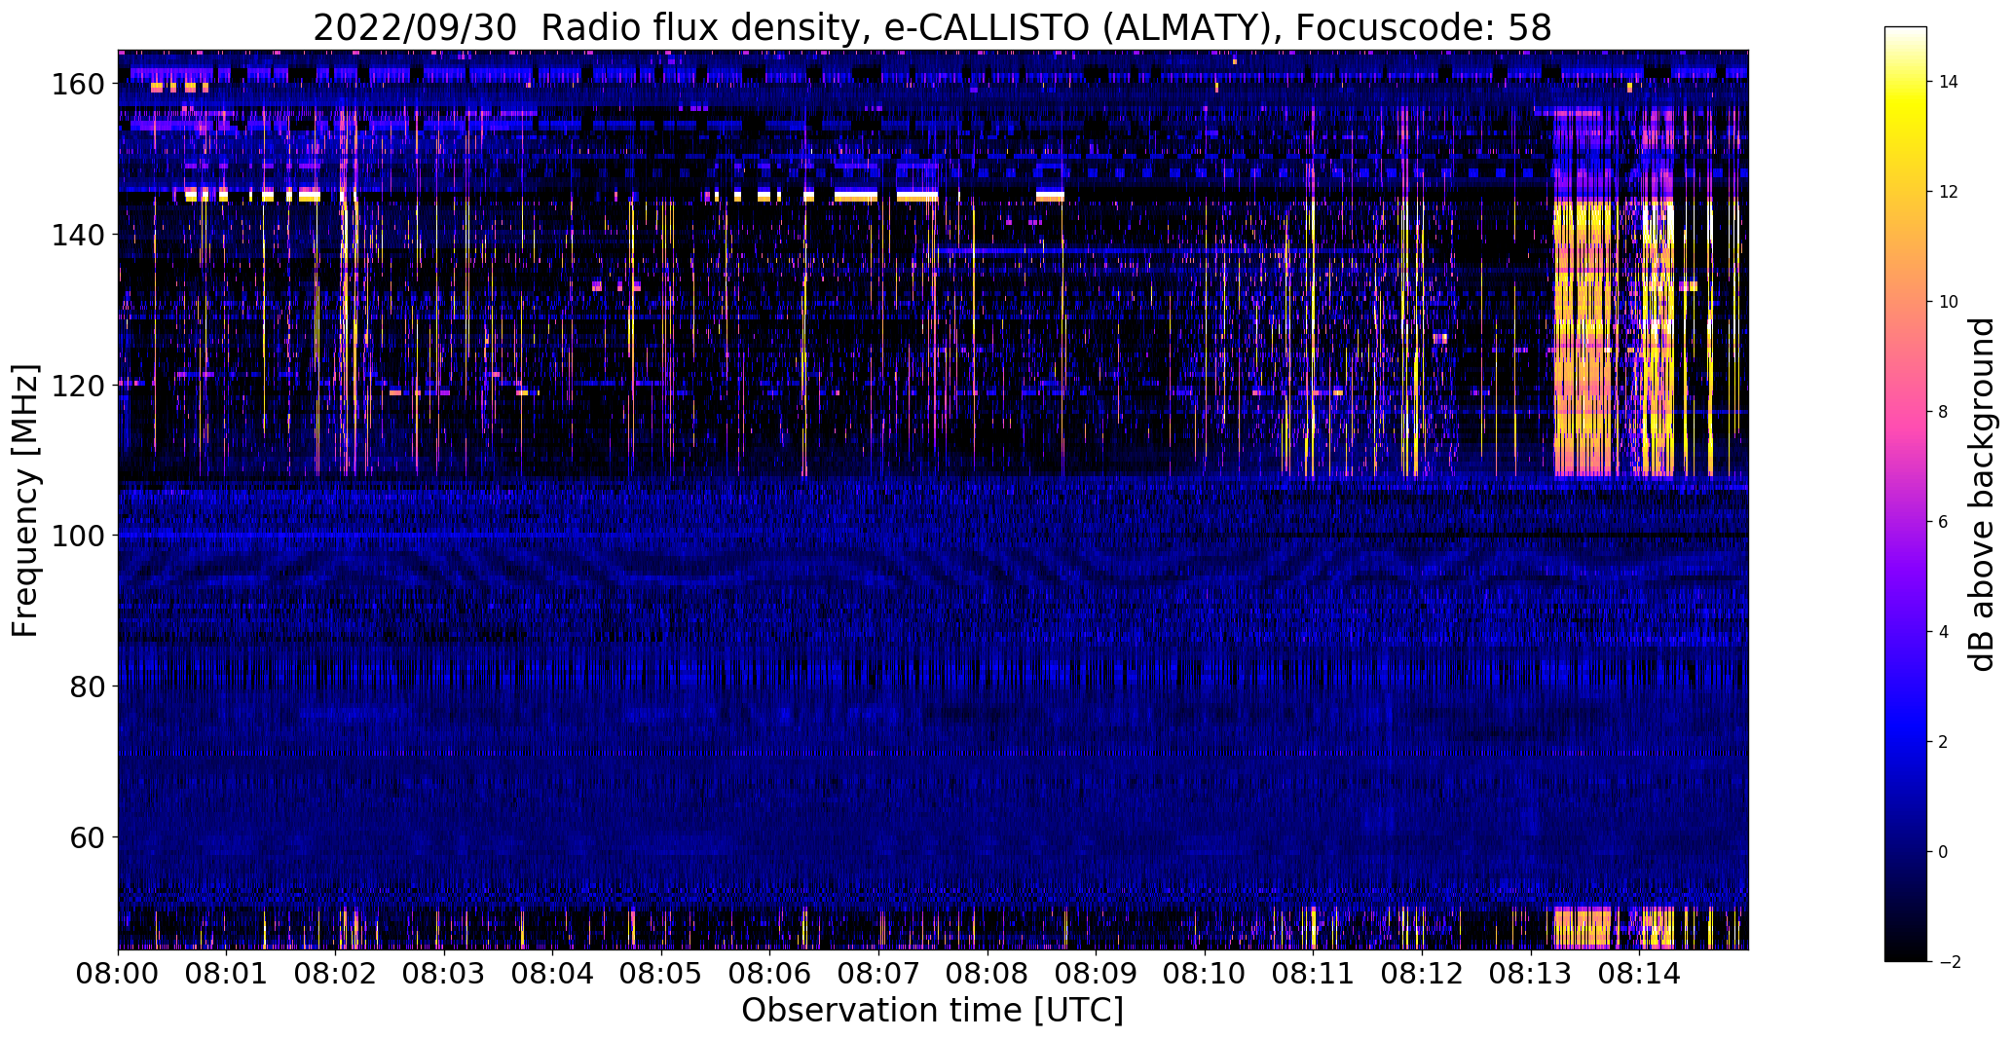Click the 120 MHz frequency tick label
This screenshot has width=2012, height=1039.
80,385
